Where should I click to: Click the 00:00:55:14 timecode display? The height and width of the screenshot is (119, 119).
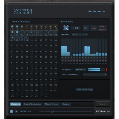[26, 111]
